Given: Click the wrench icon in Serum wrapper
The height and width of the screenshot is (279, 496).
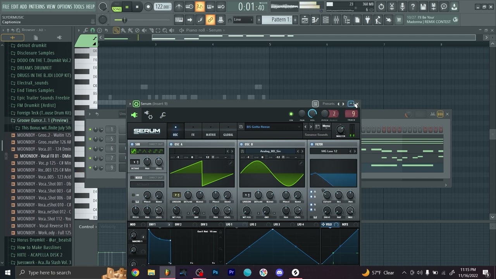Looking at the screenshot, I should click(x=163, y=115).
